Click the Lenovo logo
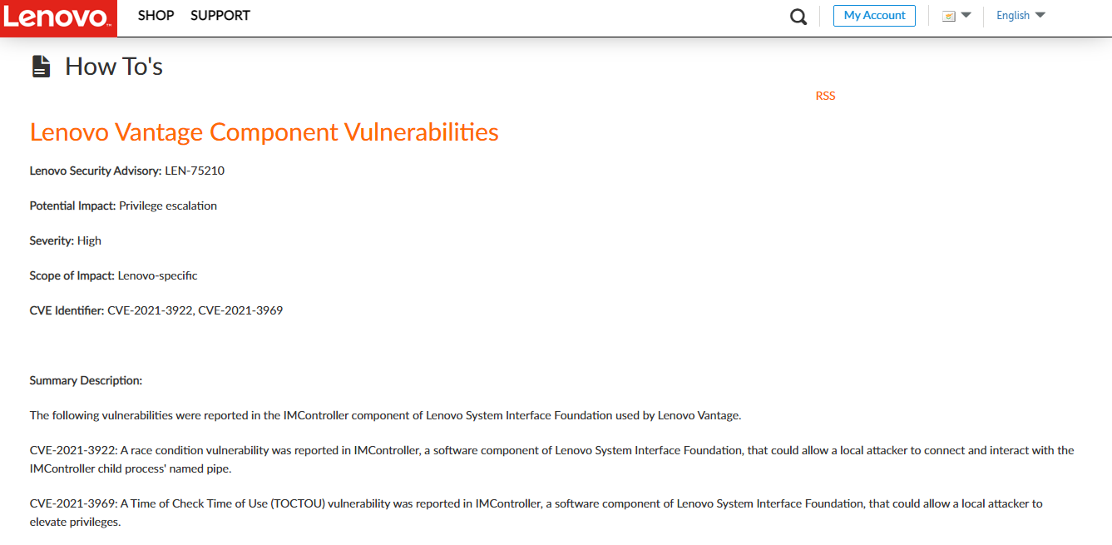Screen dimensions: 1112x545 (58, 18)
